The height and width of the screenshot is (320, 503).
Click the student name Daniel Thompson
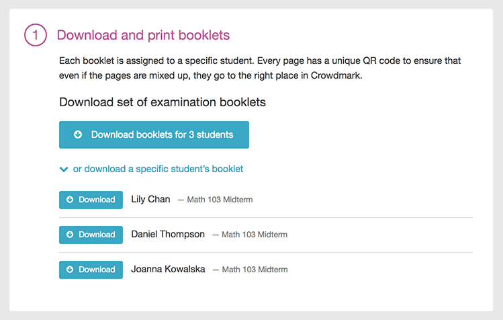[168, 234]
